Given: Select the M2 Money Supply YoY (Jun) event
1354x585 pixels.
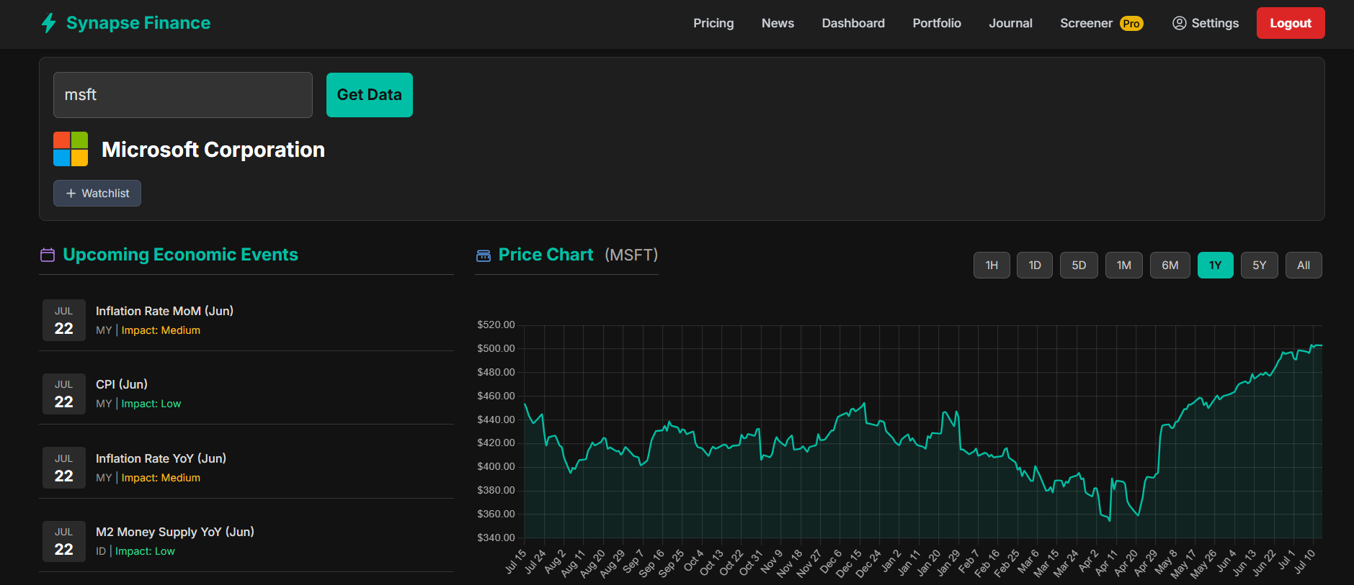Looking at the screenshot, I should click(246, 541).
